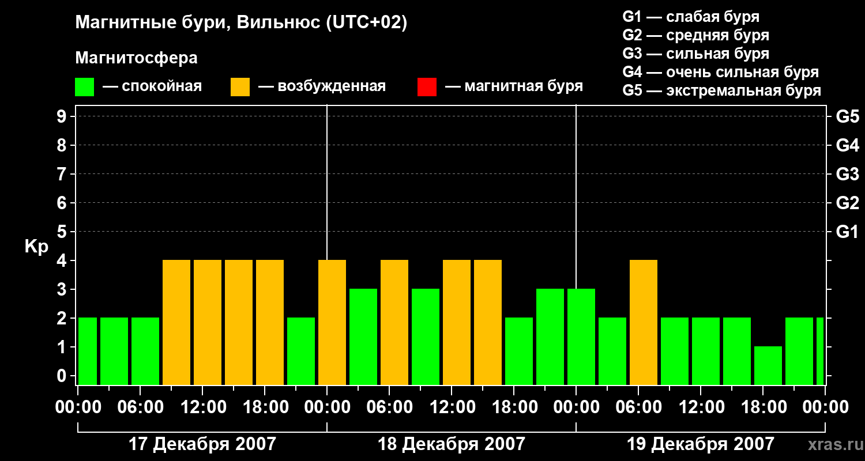Click the G2 label on the right axis
This screenshot has height=461, width=865.
point(848,203)
